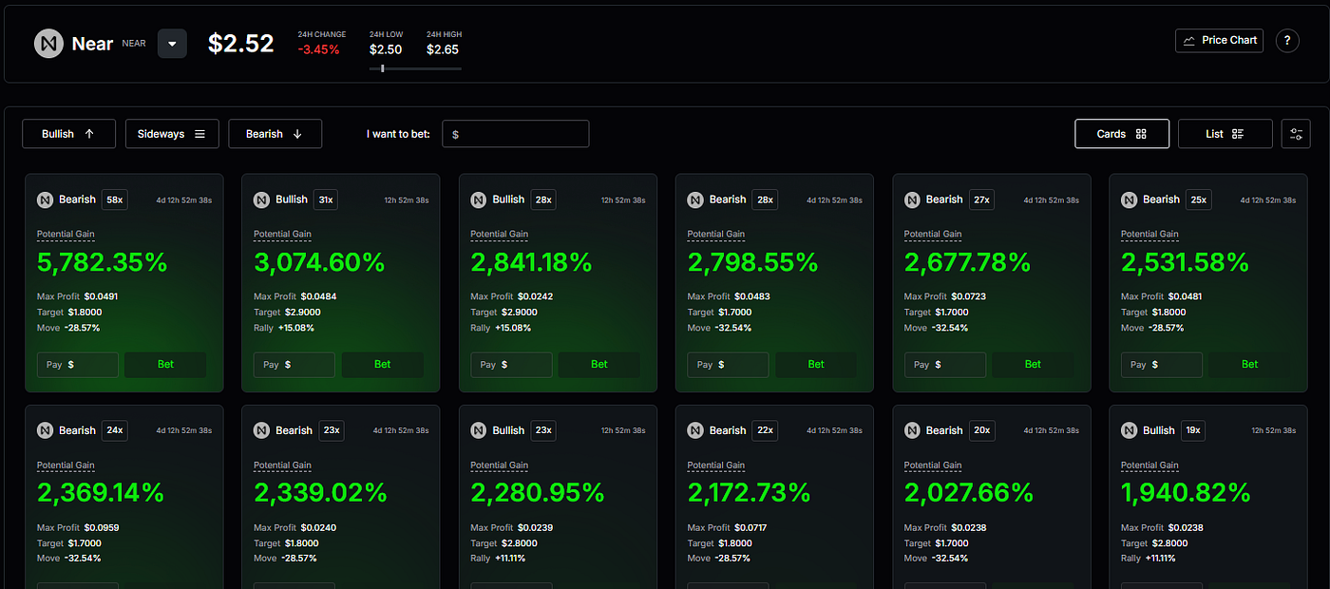Filter by Bullish bets
The height and width of the screenshot is (589, 1330).
[68, 134]
